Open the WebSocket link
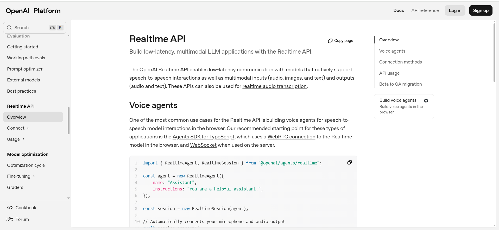Screen dimensions: 499x230 (x=203, y=145)
